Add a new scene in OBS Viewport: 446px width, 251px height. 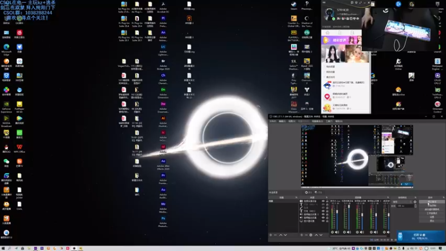(x=271, y=235)
